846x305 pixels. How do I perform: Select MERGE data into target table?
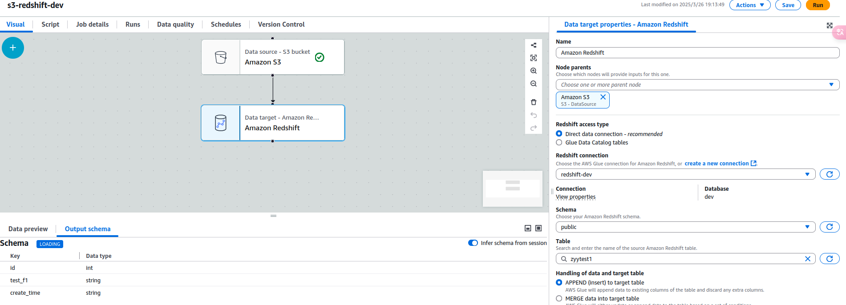tap(559, 298)
